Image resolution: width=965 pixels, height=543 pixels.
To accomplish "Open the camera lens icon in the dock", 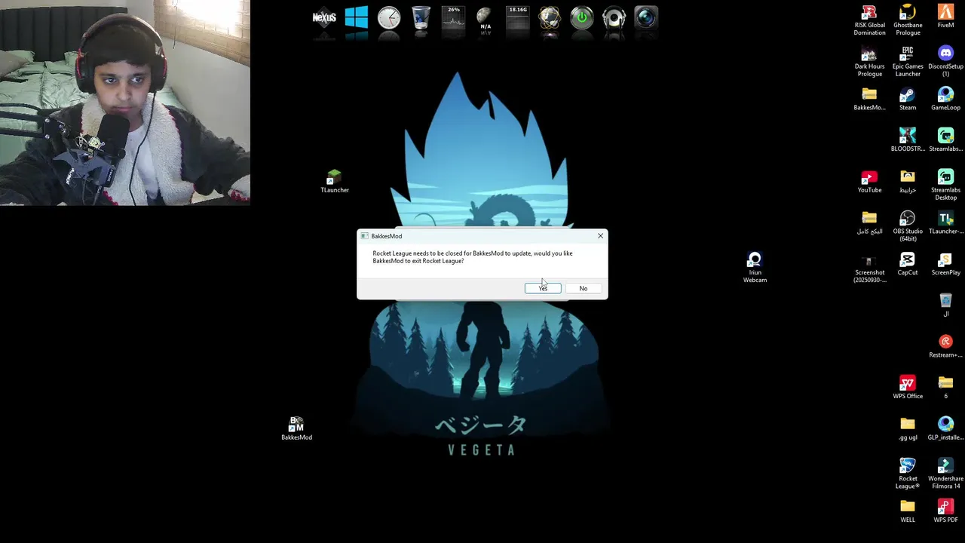I will [646, 18].
